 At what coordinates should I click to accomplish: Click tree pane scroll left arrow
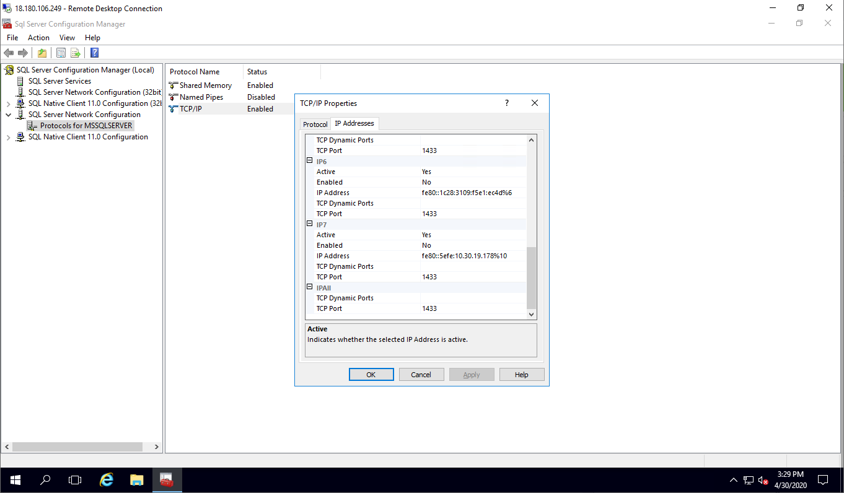tap(6, 447)
